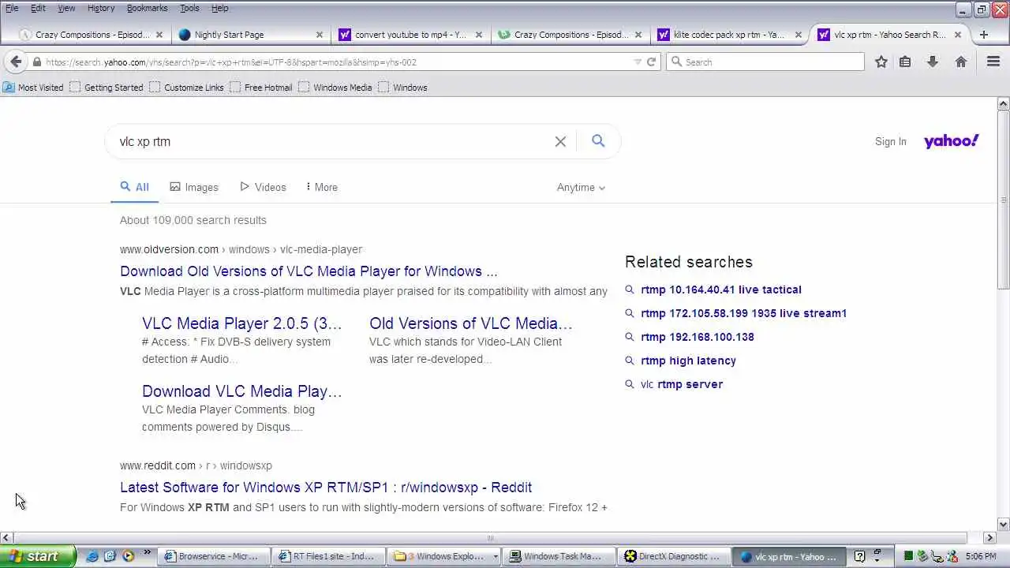Image resolution: width=1010 pixels, height=568 pixels.
Task: Show bookmarks list icon in toolbar
Action: (905, 62)
